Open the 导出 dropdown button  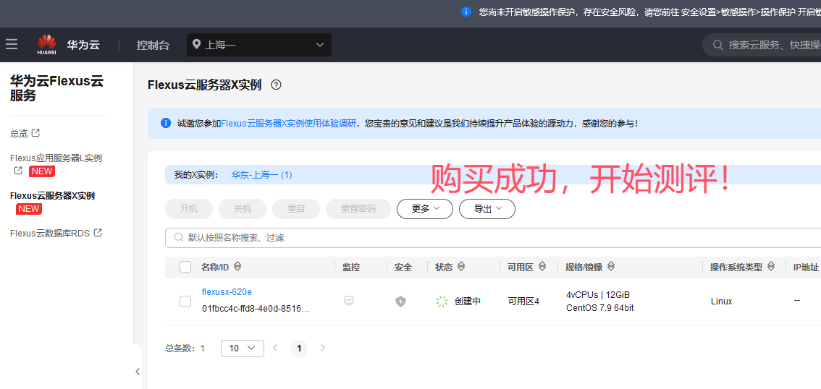[487, 209]
